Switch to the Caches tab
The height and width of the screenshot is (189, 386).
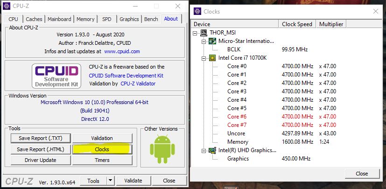34,19
